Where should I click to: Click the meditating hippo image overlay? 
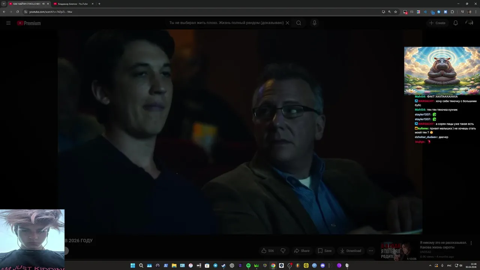point(442,70)
